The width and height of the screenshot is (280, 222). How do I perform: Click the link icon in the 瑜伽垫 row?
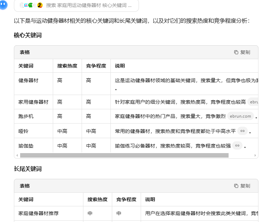[237, 146]
